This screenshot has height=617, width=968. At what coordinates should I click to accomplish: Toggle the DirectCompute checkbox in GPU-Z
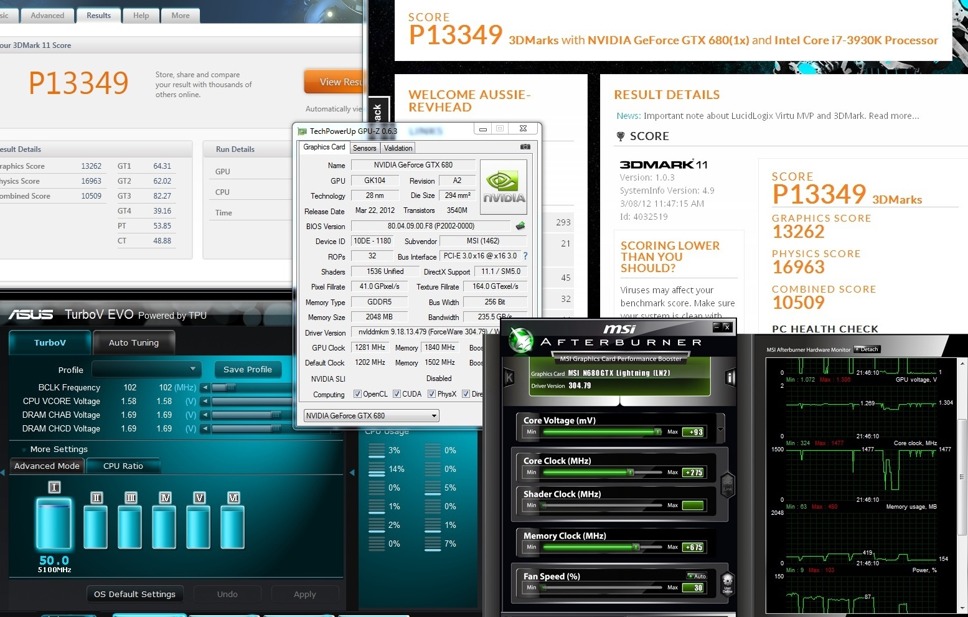coord(466,393)
